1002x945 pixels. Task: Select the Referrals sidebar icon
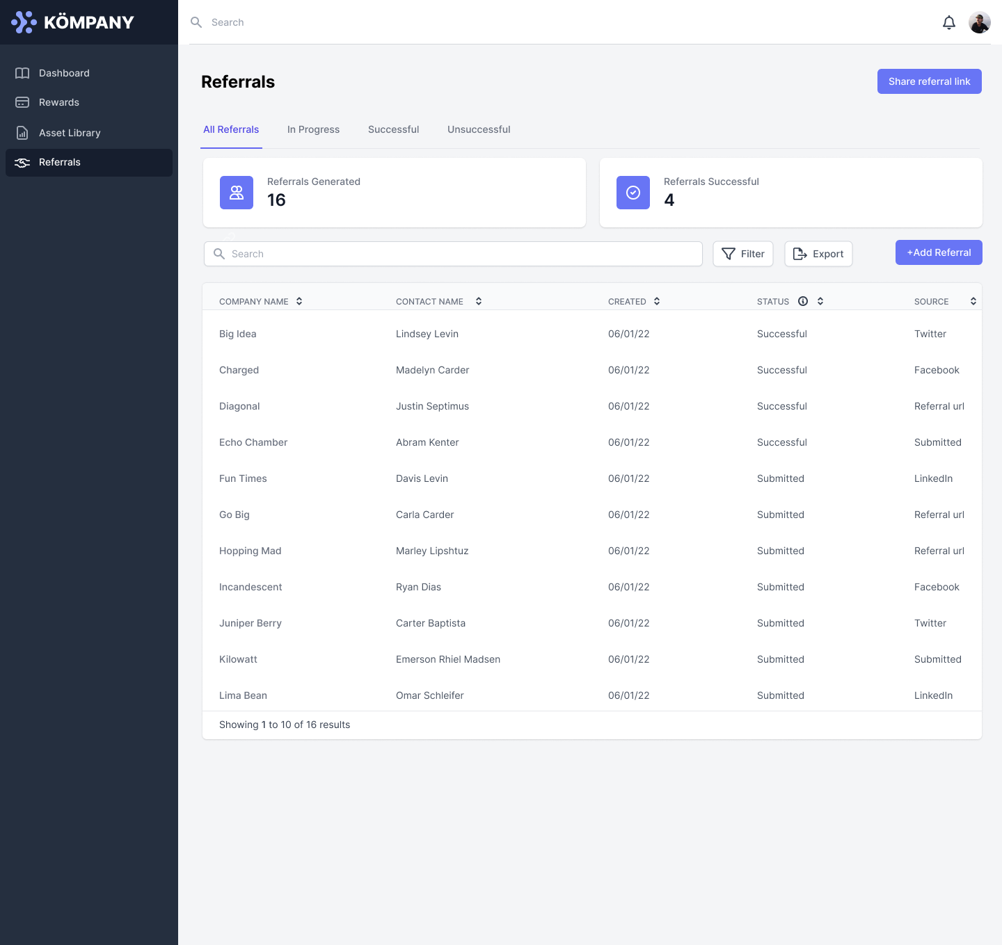22,162
